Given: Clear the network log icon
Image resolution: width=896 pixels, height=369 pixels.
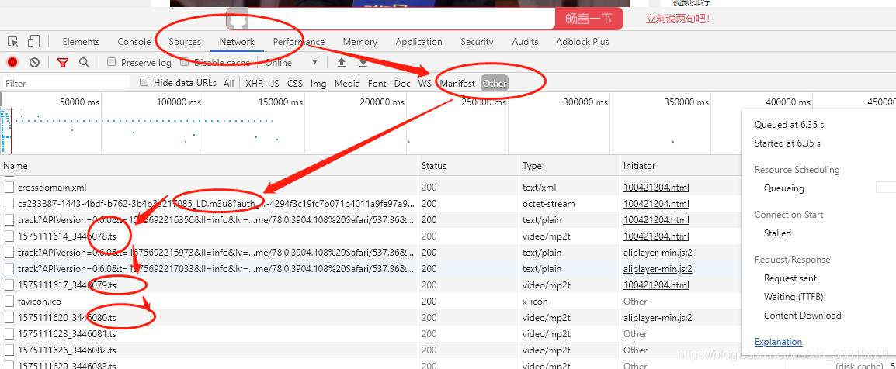Looking at the screenshot, I should (34, 62).
